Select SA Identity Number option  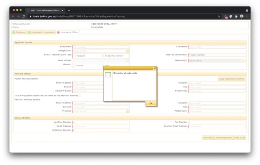pyautogui.click(x=103, y=56)
